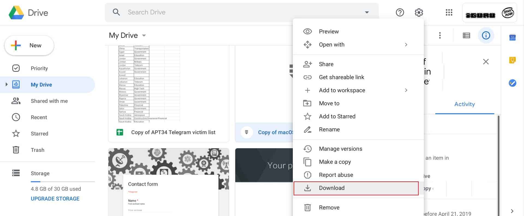Select Get shareable link

click(x=358, y=77)
